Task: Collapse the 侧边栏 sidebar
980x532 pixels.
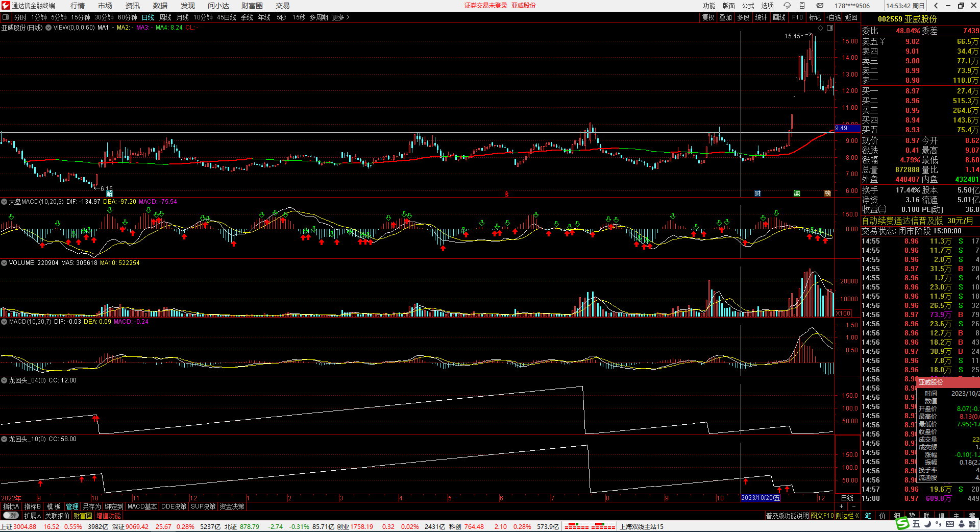Action: click(848, 516)
